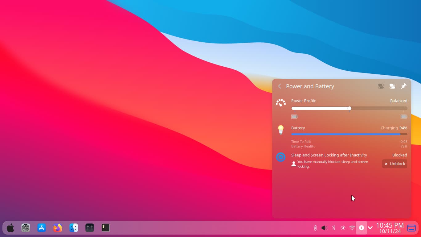Image resolution: width=421 pixels, height=237 pixels.
Task: Click the Battery light bulb icon
Action: 281,130
